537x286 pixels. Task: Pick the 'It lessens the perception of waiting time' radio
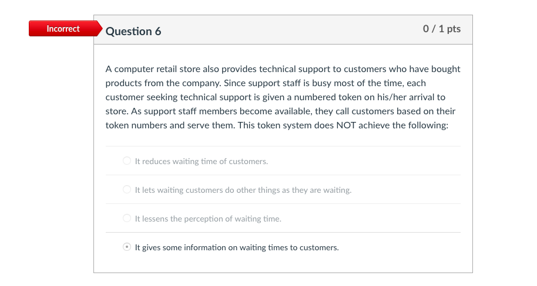pyautogui.click(x=127, y=218)
